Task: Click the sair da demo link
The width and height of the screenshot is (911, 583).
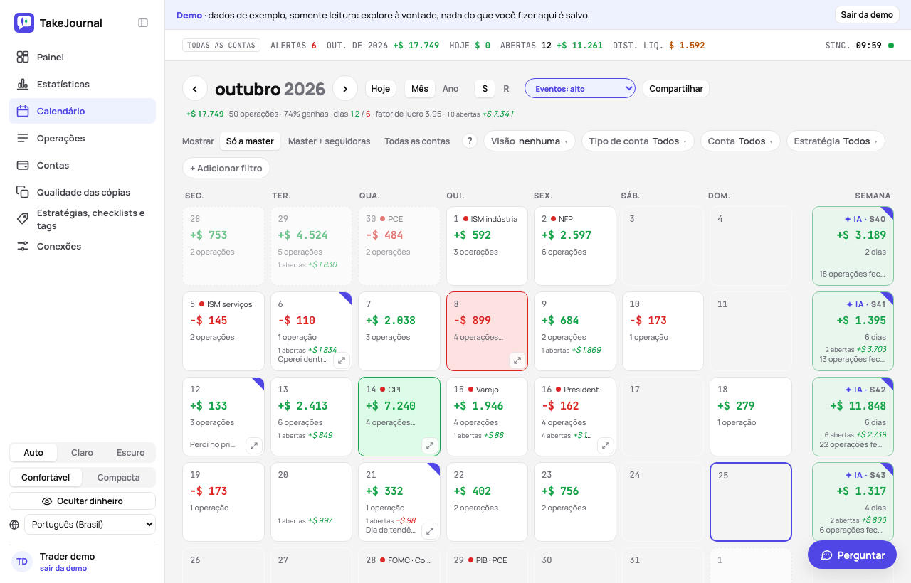Action: pyautogui.click(x=63, y=568)
